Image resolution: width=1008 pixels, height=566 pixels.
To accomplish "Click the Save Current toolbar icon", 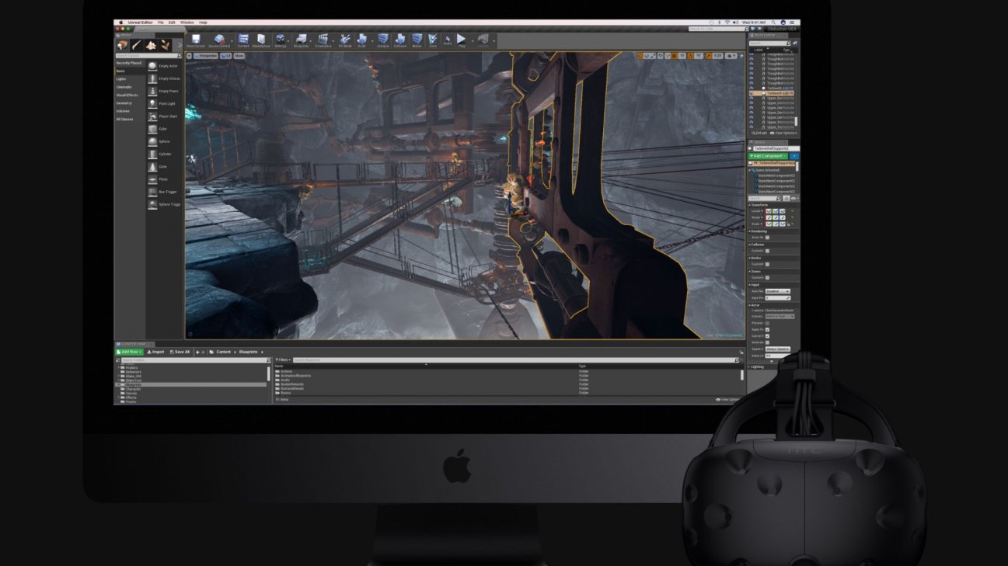I will [196, 41].
